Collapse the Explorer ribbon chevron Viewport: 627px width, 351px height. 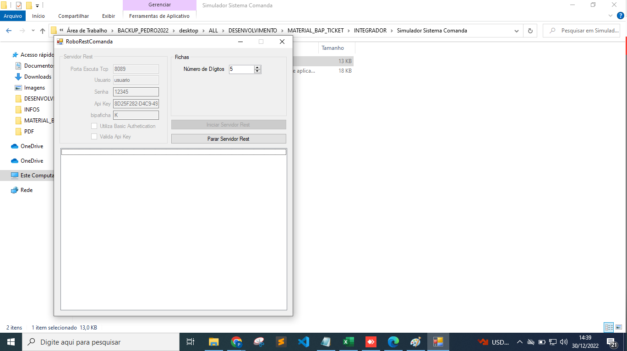611,16
